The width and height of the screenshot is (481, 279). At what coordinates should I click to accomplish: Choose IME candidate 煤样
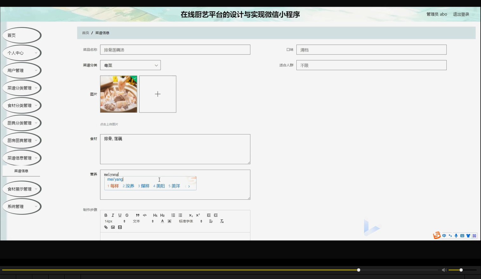144,186
